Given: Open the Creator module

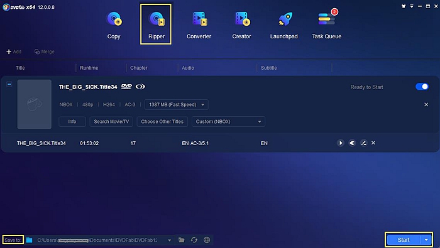Looking at the screenshot, I should coord(241,24).
